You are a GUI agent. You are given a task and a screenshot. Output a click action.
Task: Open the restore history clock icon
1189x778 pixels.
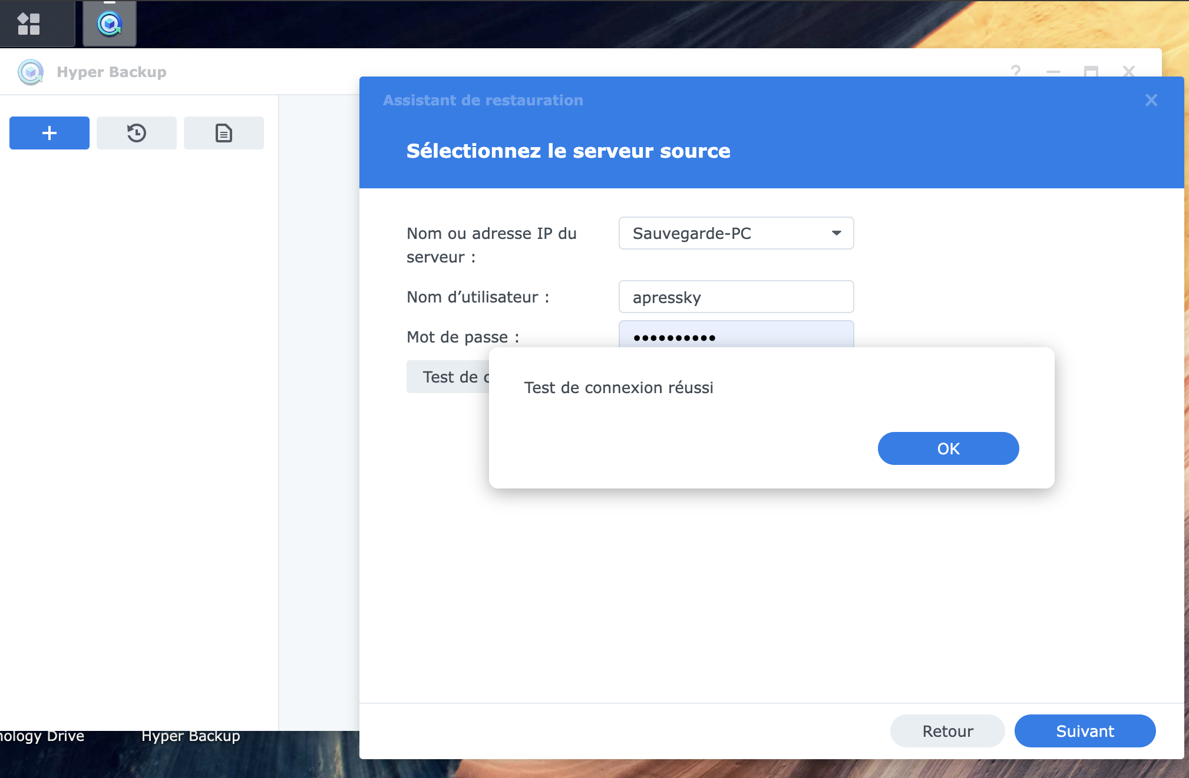pos(137,133)
